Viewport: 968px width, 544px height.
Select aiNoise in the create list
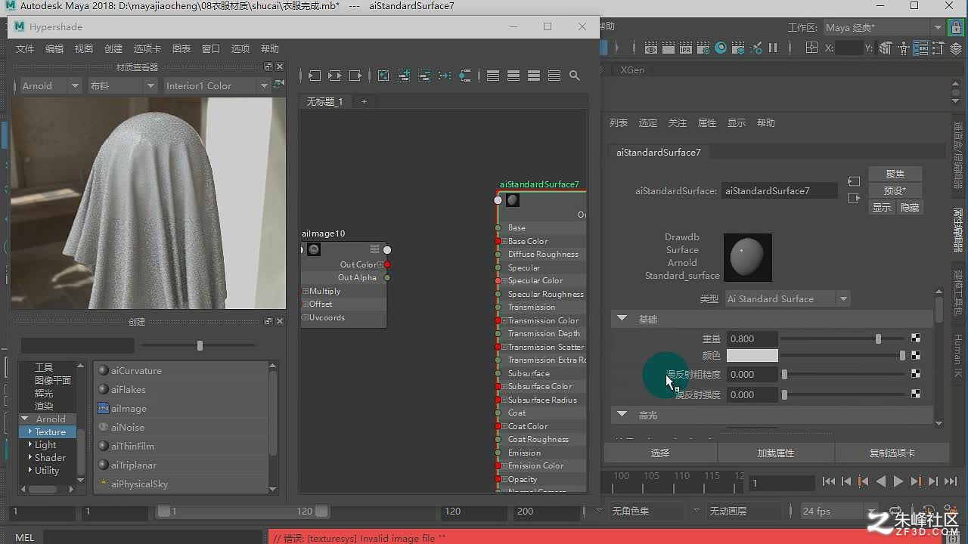pos(128,427)
